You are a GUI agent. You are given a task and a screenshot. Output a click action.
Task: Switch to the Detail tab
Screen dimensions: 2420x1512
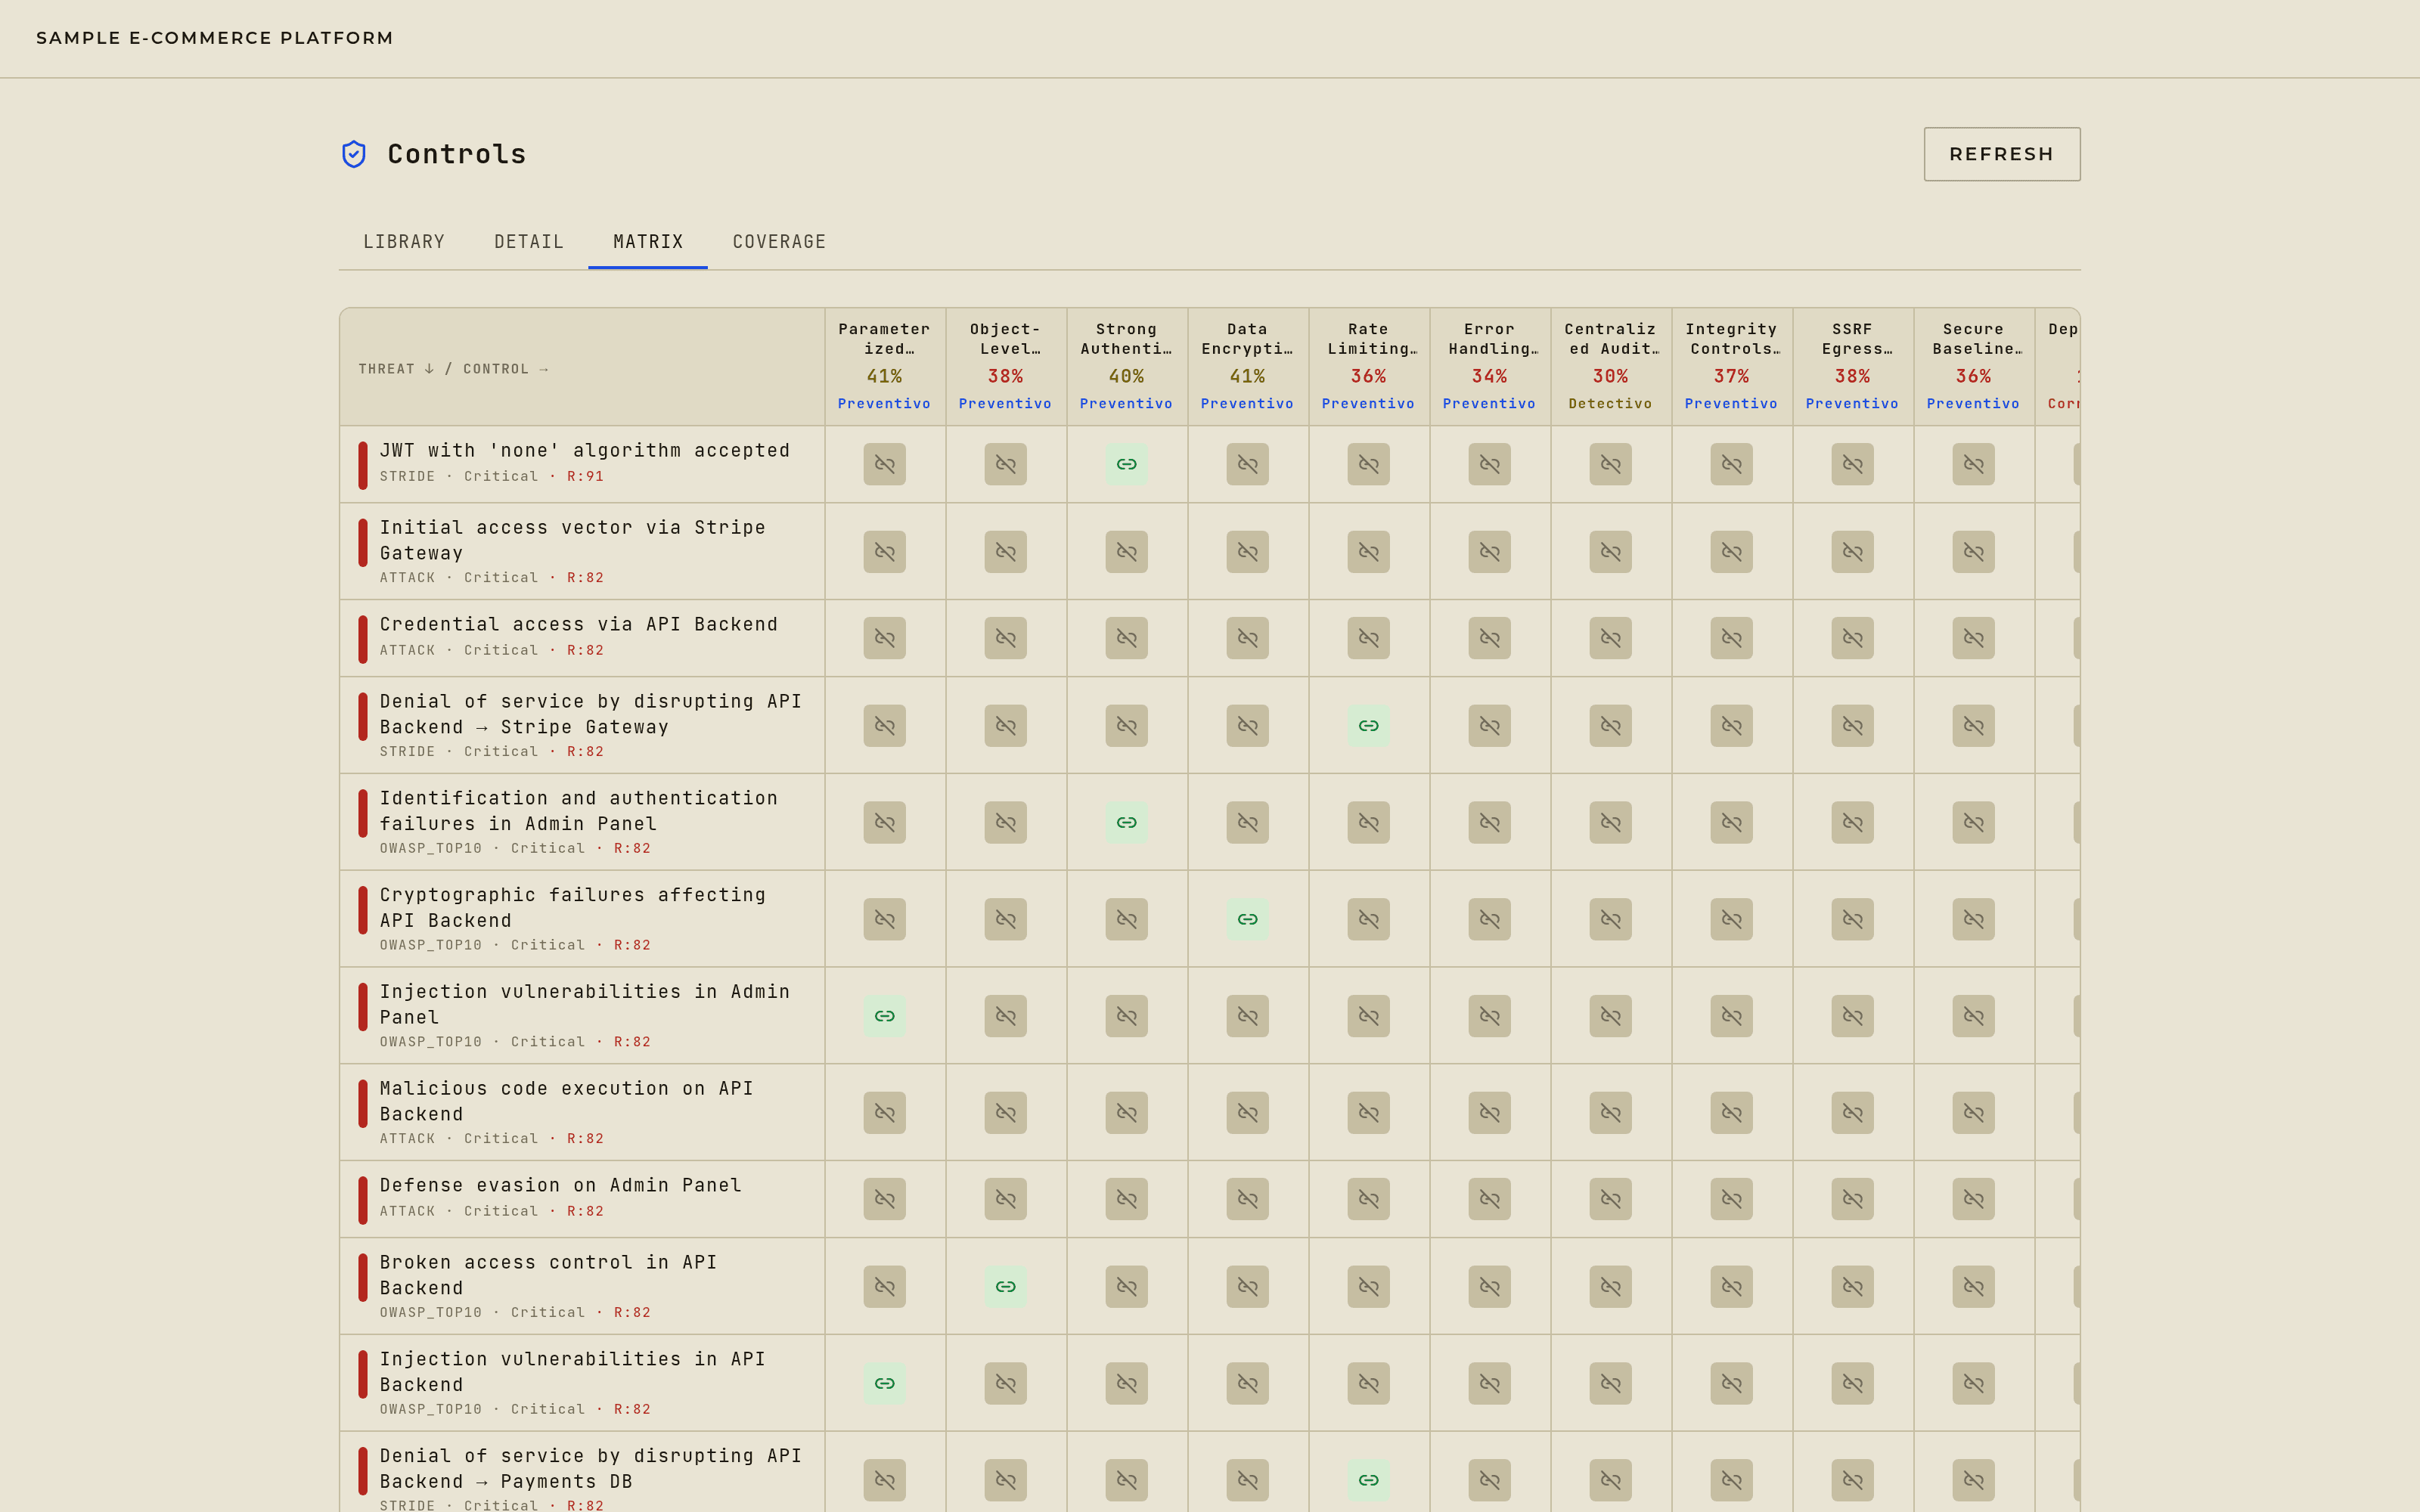(x=529, y=242)
